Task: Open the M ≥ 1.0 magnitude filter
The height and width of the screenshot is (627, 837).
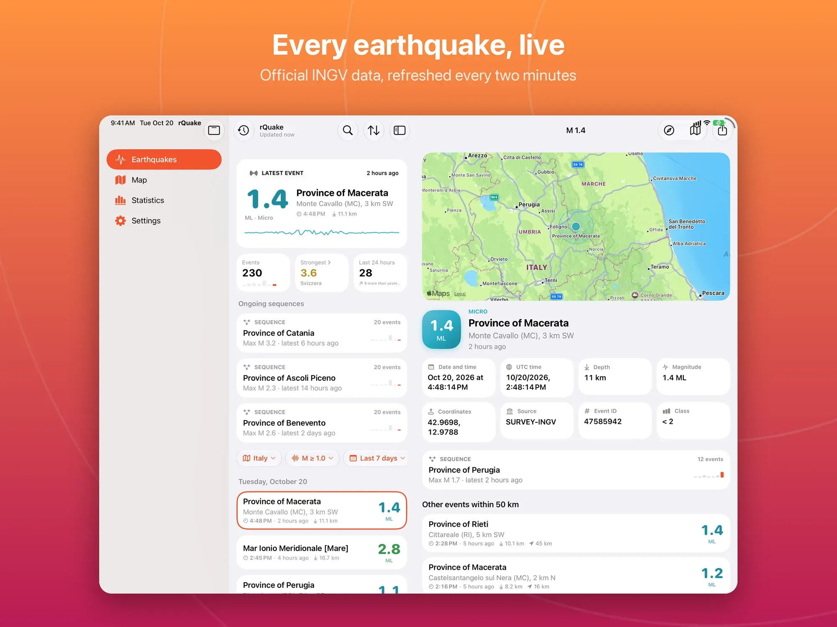Action: [312, 458]
